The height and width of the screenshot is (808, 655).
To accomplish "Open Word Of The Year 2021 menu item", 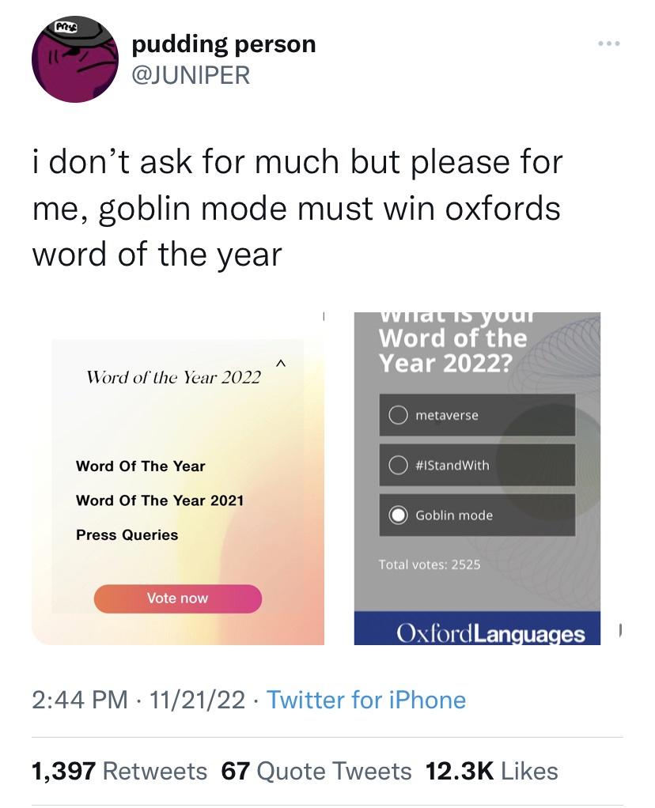I will 160,500.
